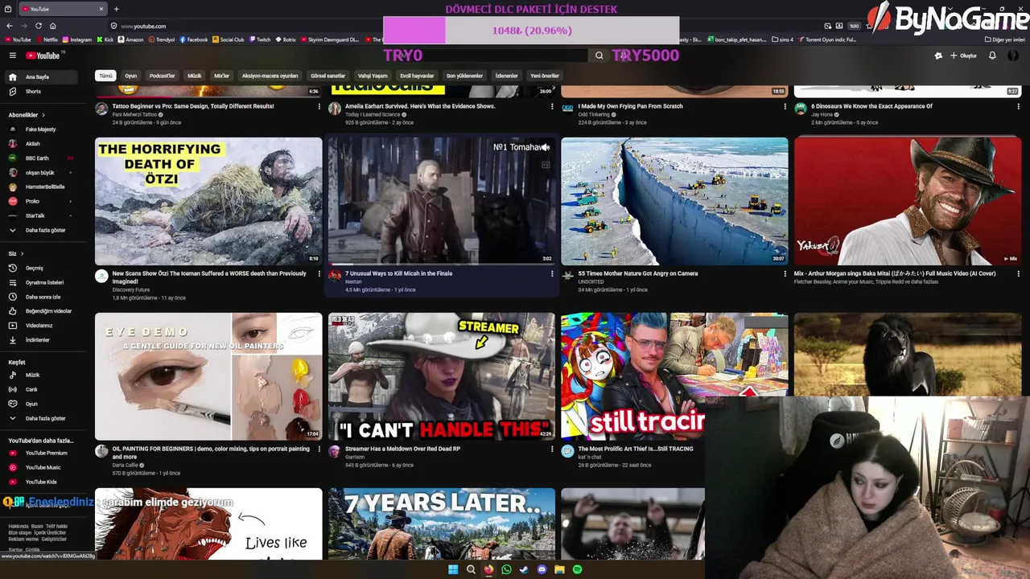Select the Müzik filter chip

195,76
